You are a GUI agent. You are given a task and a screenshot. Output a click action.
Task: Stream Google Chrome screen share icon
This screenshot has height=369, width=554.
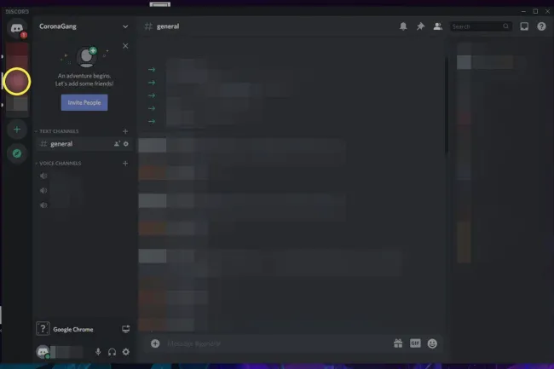point(126,329)
